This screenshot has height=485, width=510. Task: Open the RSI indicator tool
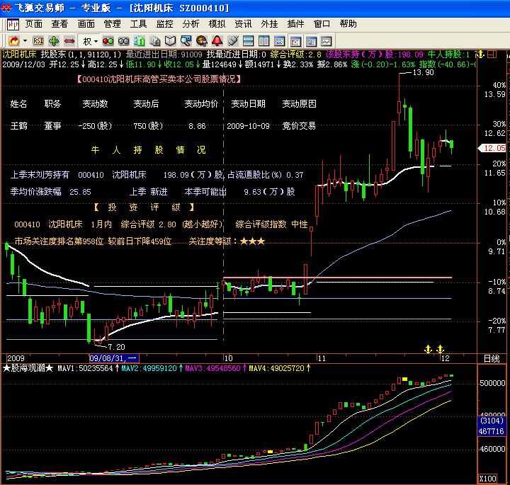click(x=38, y=41)
